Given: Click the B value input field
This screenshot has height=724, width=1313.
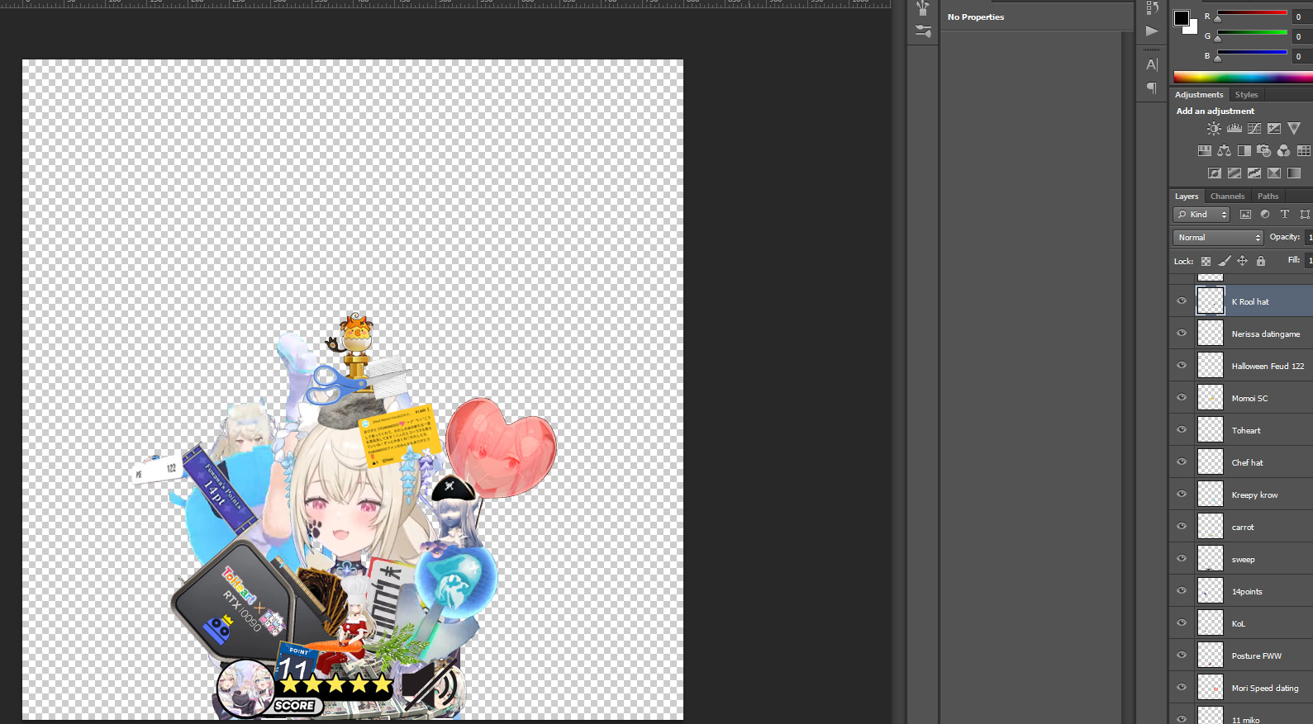Looking at the screenshot, I should pos(1301,56).
